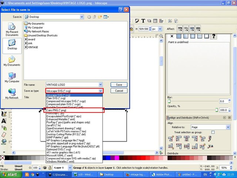Image resolution: width=237 pixels, height=178 pixels.
Task: Open the px units dropdown
Action: pyautogui.click(x=160, y=29)
